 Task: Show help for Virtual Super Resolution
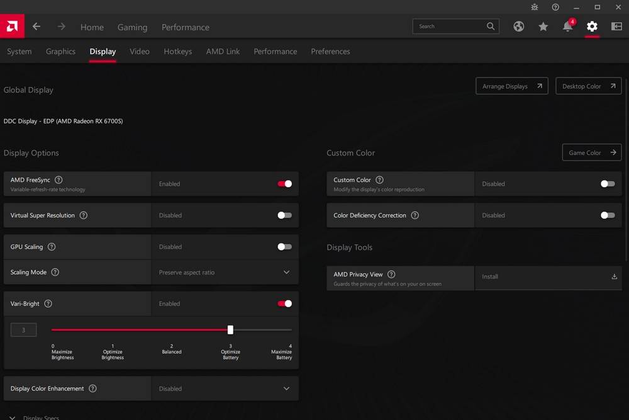(84, 215)
